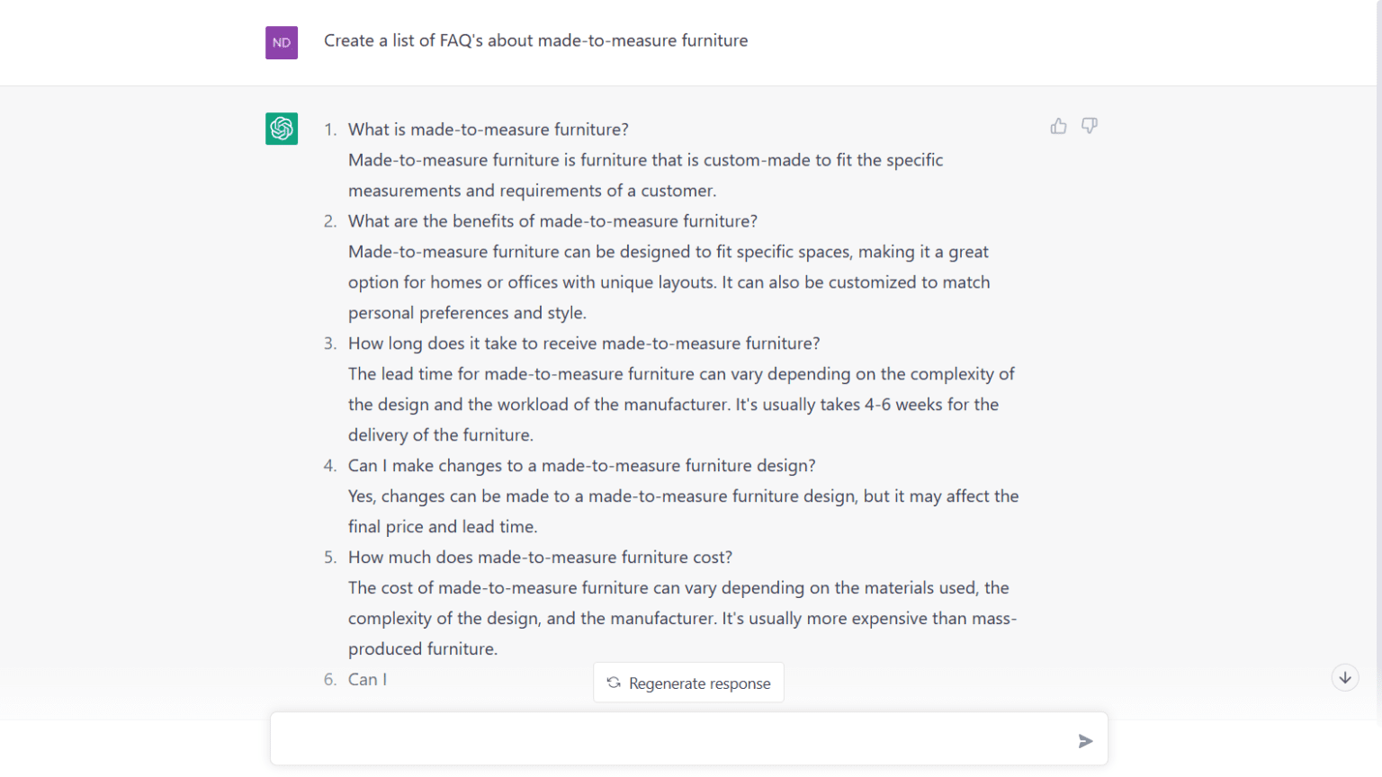Viewport: 1382px width, 777px height.
Task: Click the circular arrows regenerate icon
Action: point(614,683)
